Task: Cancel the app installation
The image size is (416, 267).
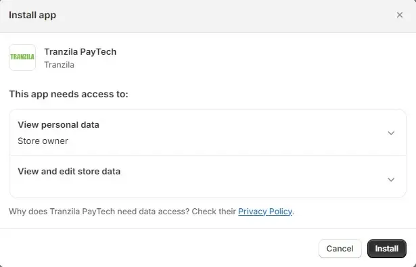Action: (x=340, y=249)
